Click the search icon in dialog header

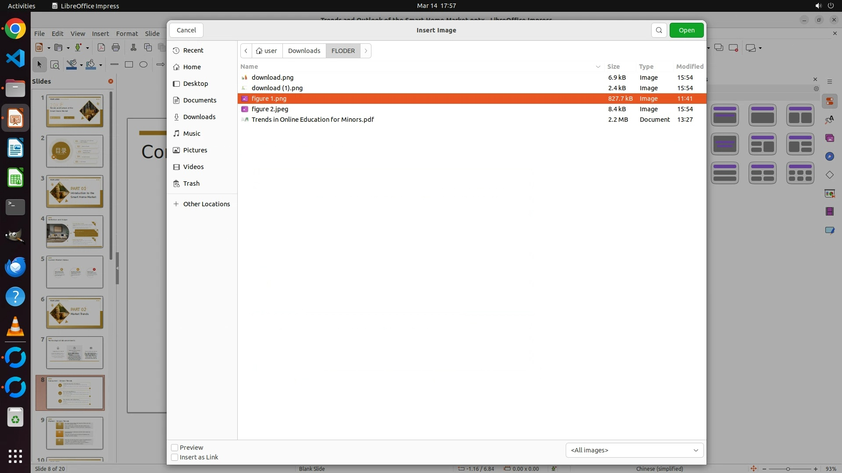click(659, 30)
